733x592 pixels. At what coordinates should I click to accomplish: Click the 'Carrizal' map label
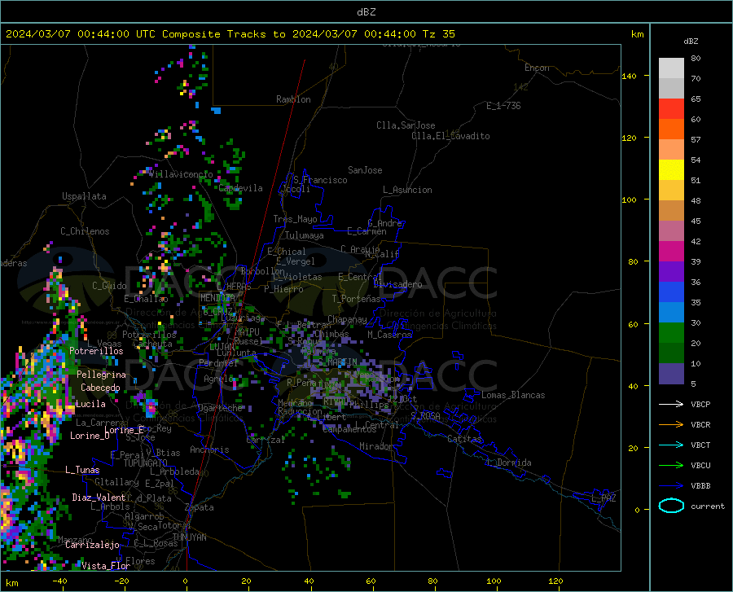pyautogui.click(x=266, y=440)
